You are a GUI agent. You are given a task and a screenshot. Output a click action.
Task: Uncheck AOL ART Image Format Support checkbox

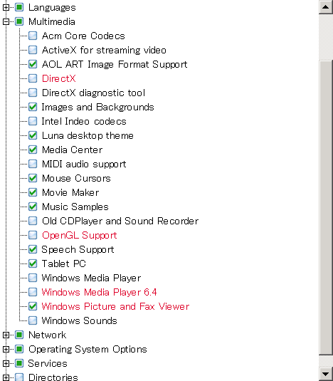[x=33, y=64]
